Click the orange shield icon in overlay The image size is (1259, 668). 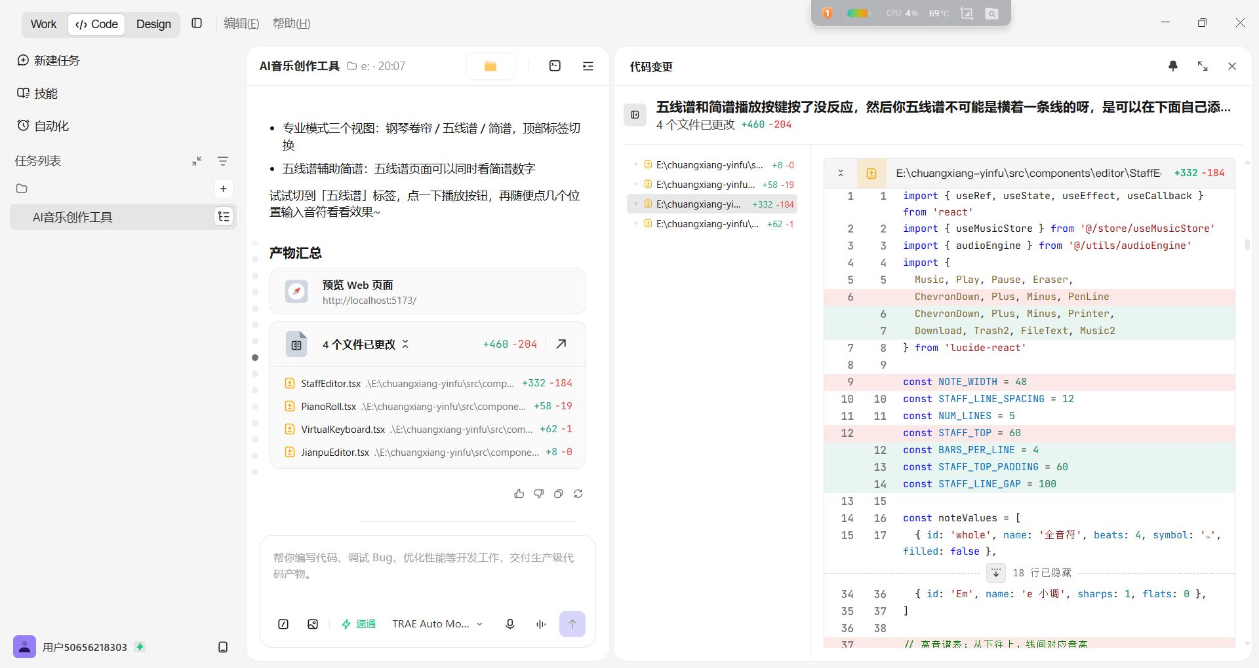(x=828, y=13)
